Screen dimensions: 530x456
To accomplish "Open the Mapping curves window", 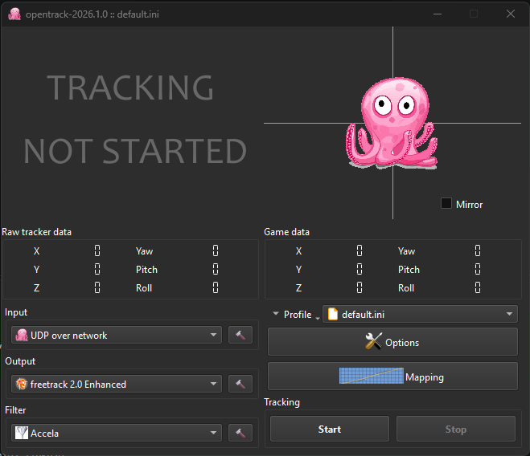I will (392, 377).
